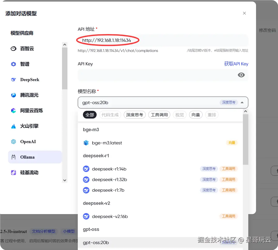Click 文档分析模型 tag in background page
Image resolution: width=278 pixels, height=250 pixels.
pos(44,231)
